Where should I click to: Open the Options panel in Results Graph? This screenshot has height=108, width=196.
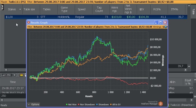point(34,104)
